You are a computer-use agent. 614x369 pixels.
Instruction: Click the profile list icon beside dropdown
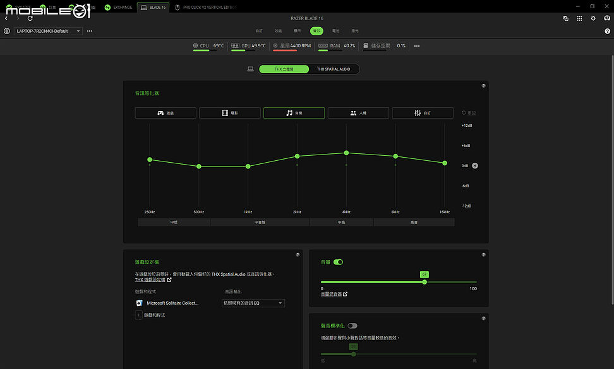[x=7, y=31]
